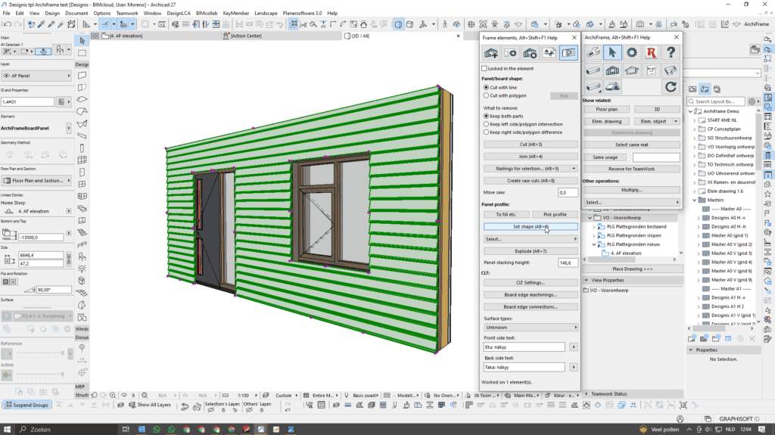This screenshot has width=775, height=435.
Task: Click CLT Settings button
Action: [x=531, y=283]
